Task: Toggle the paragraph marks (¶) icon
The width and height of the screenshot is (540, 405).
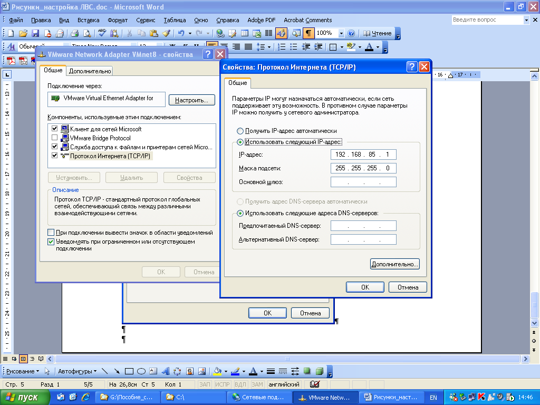Action: click(x=308, y=33)
